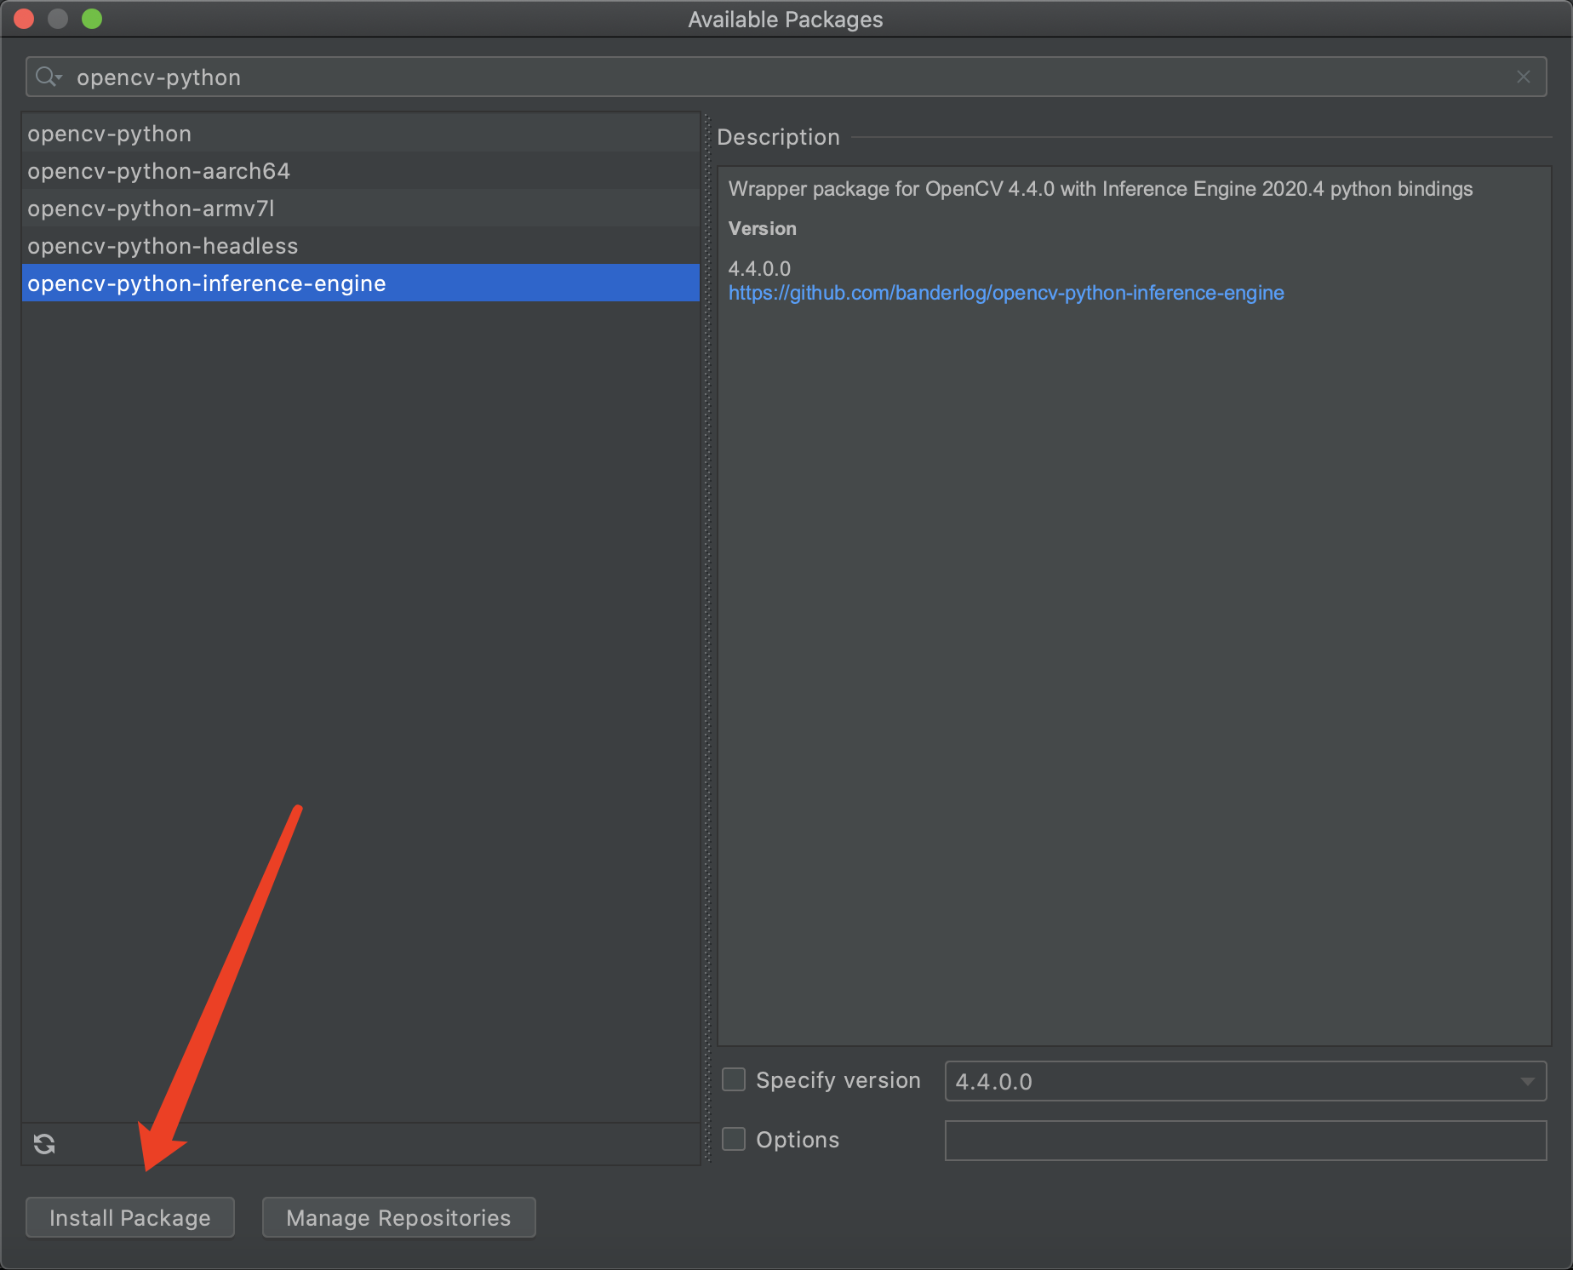Reload the package list with refresh icon
This screenshot has height=1270, width=1573.
(44, 1144)
